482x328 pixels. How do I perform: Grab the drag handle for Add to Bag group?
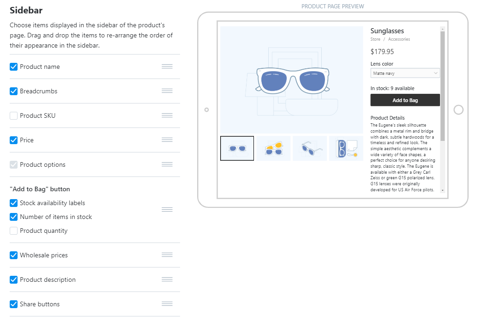(167, 210)
